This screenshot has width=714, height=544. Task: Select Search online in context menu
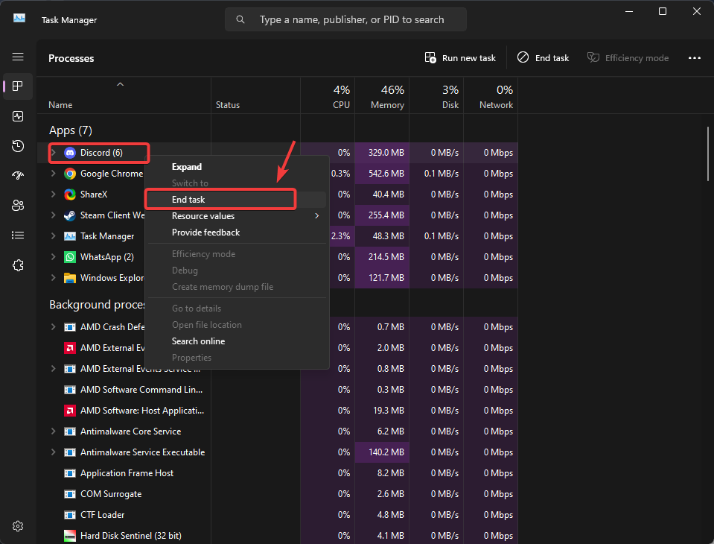pyautogui.click(x=198, y=341)
